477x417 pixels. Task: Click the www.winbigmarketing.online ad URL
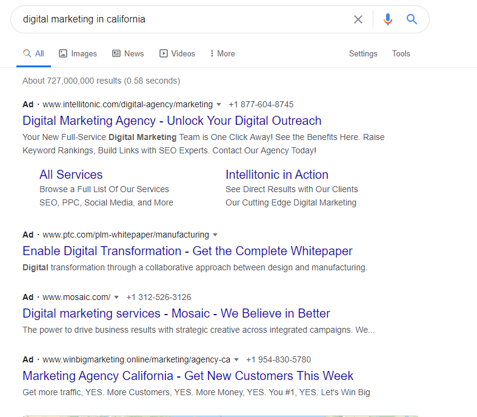[136, 359]
